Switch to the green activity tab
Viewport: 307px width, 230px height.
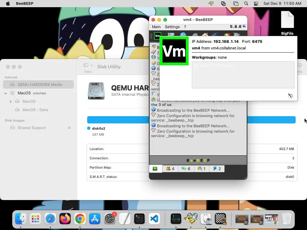pyautogui.click(x=155, y=169)
